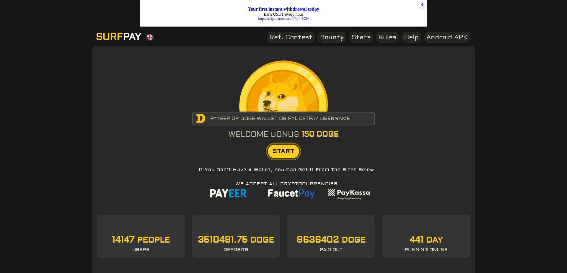Image resolution: width=567 pixels, height=273 pixels.
Task: Open the criptofarmers.com affiliate link
Action: [x=283, y=18]
